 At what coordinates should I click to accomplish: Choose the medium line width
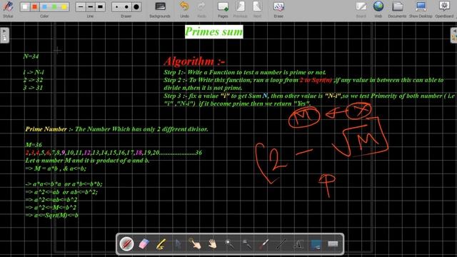coord(91,6)
